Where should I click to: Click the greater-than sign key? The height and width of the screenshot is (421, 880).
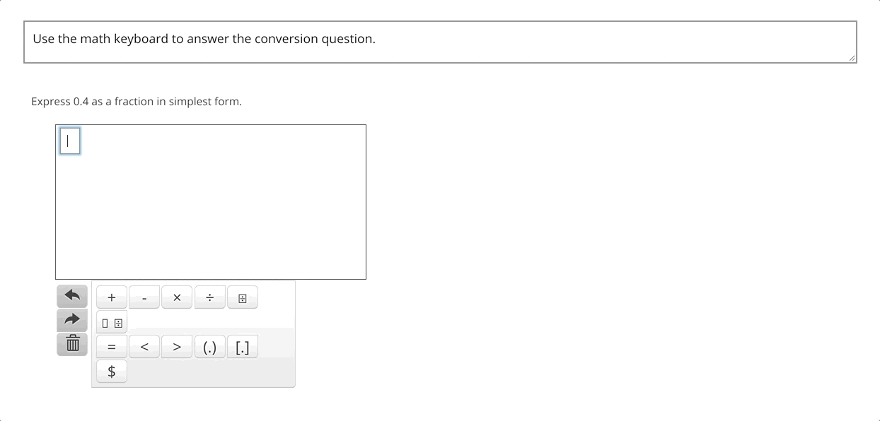tap(177, 346)
